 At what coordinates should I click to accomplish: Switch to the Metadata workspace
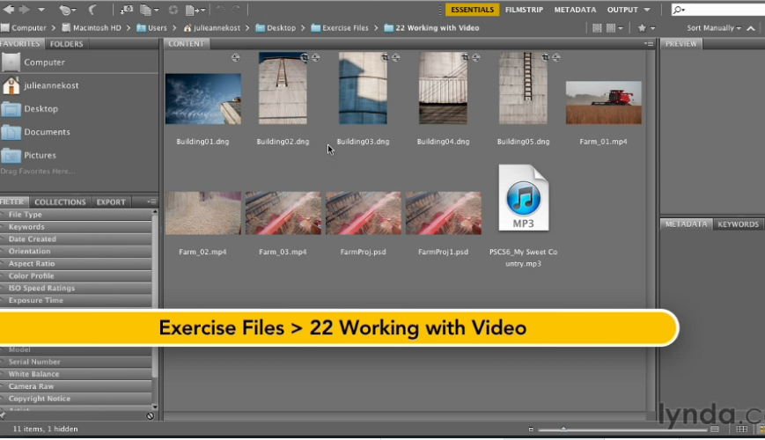[575, 10]
